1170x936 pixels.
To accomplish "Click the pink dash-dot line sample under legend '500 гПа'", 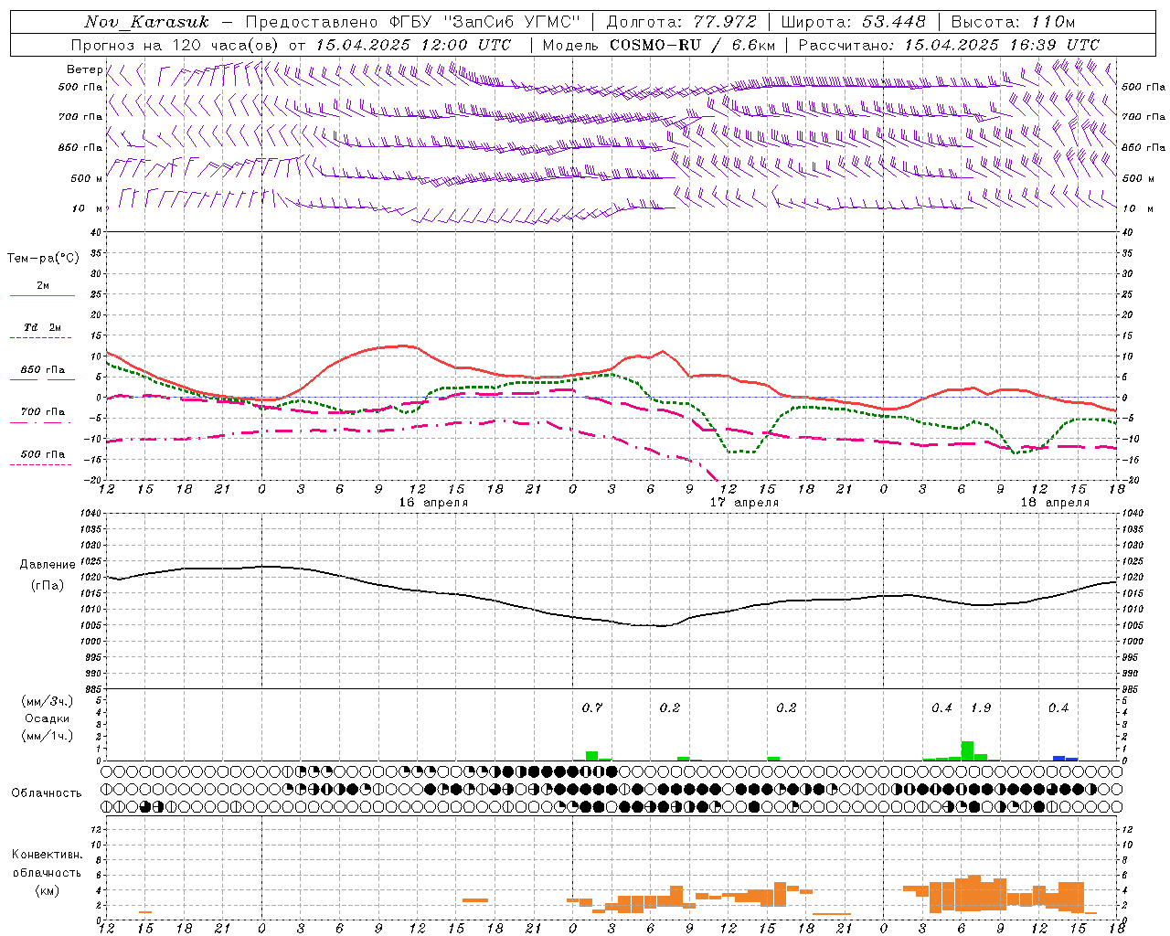I will [x=41, y=465].
